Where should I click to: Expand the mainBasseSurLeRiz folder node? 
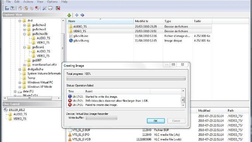coord(24,65)
